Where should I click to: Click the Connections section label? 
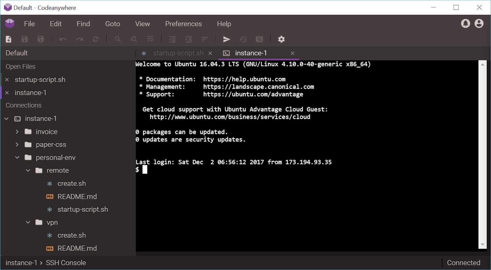pos(23,106)
